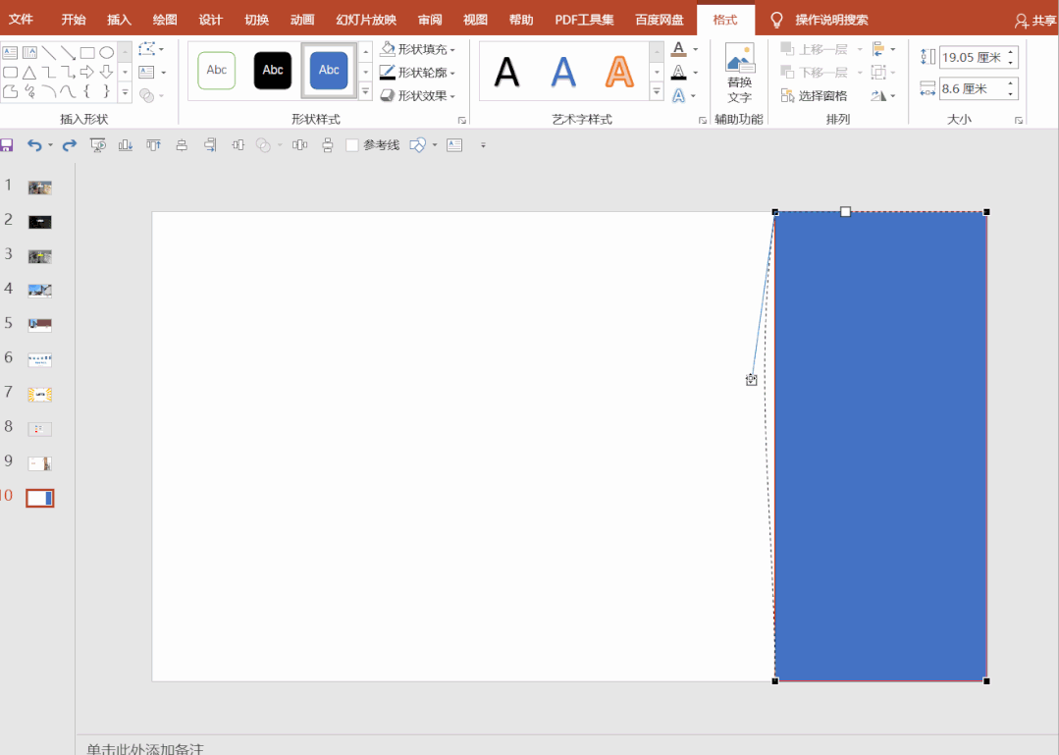Switch to the 视图 View tab
The width and height of the screenshot is (1059, 755).
475,20
